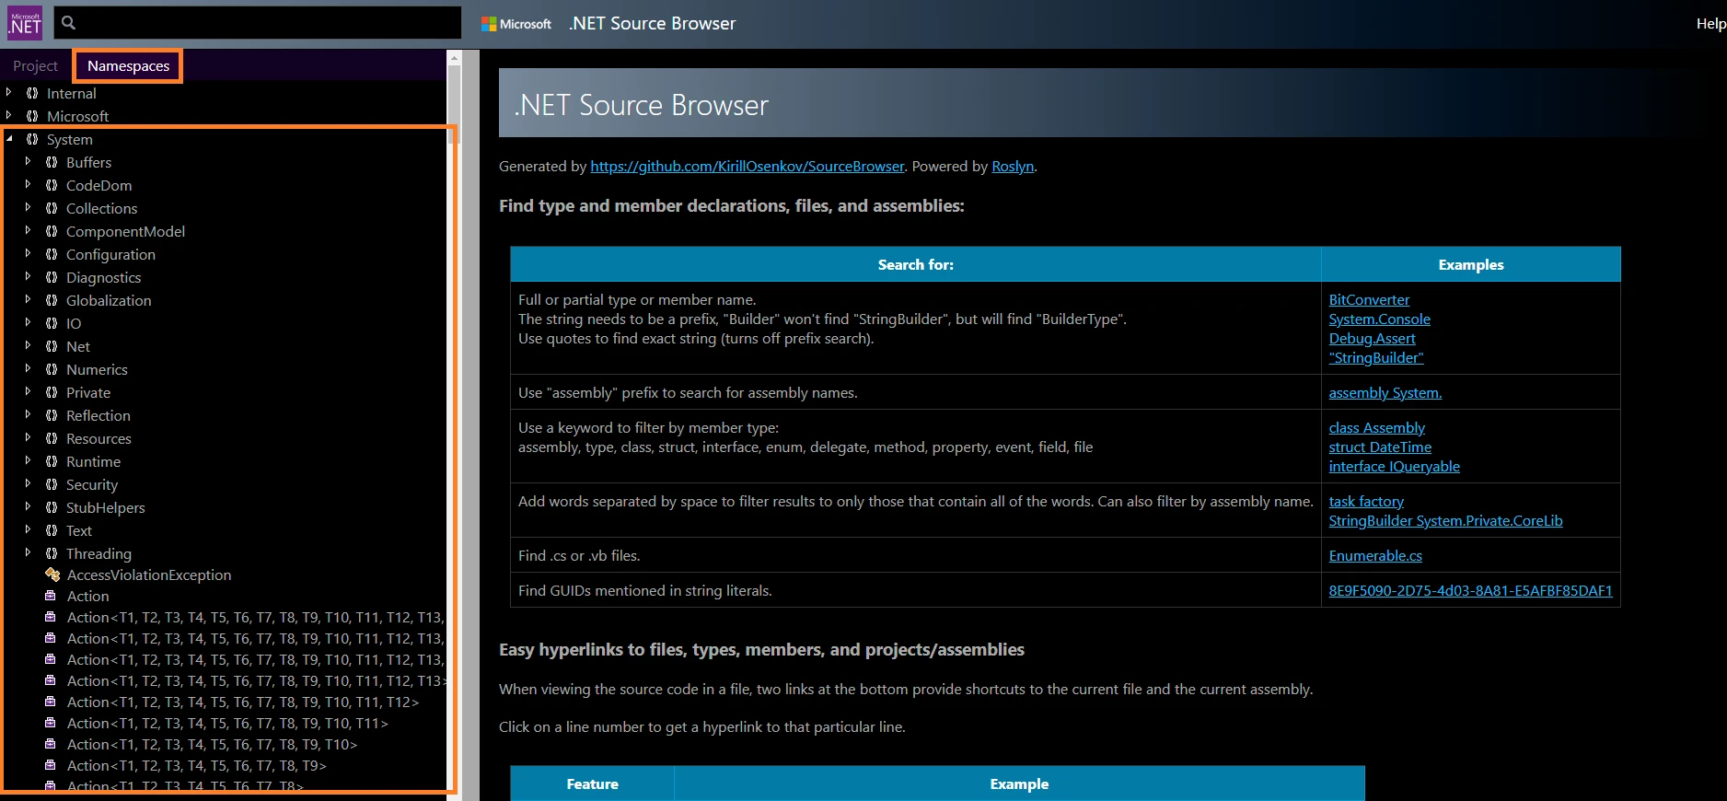Select the Resources namespace

point(99,439)
